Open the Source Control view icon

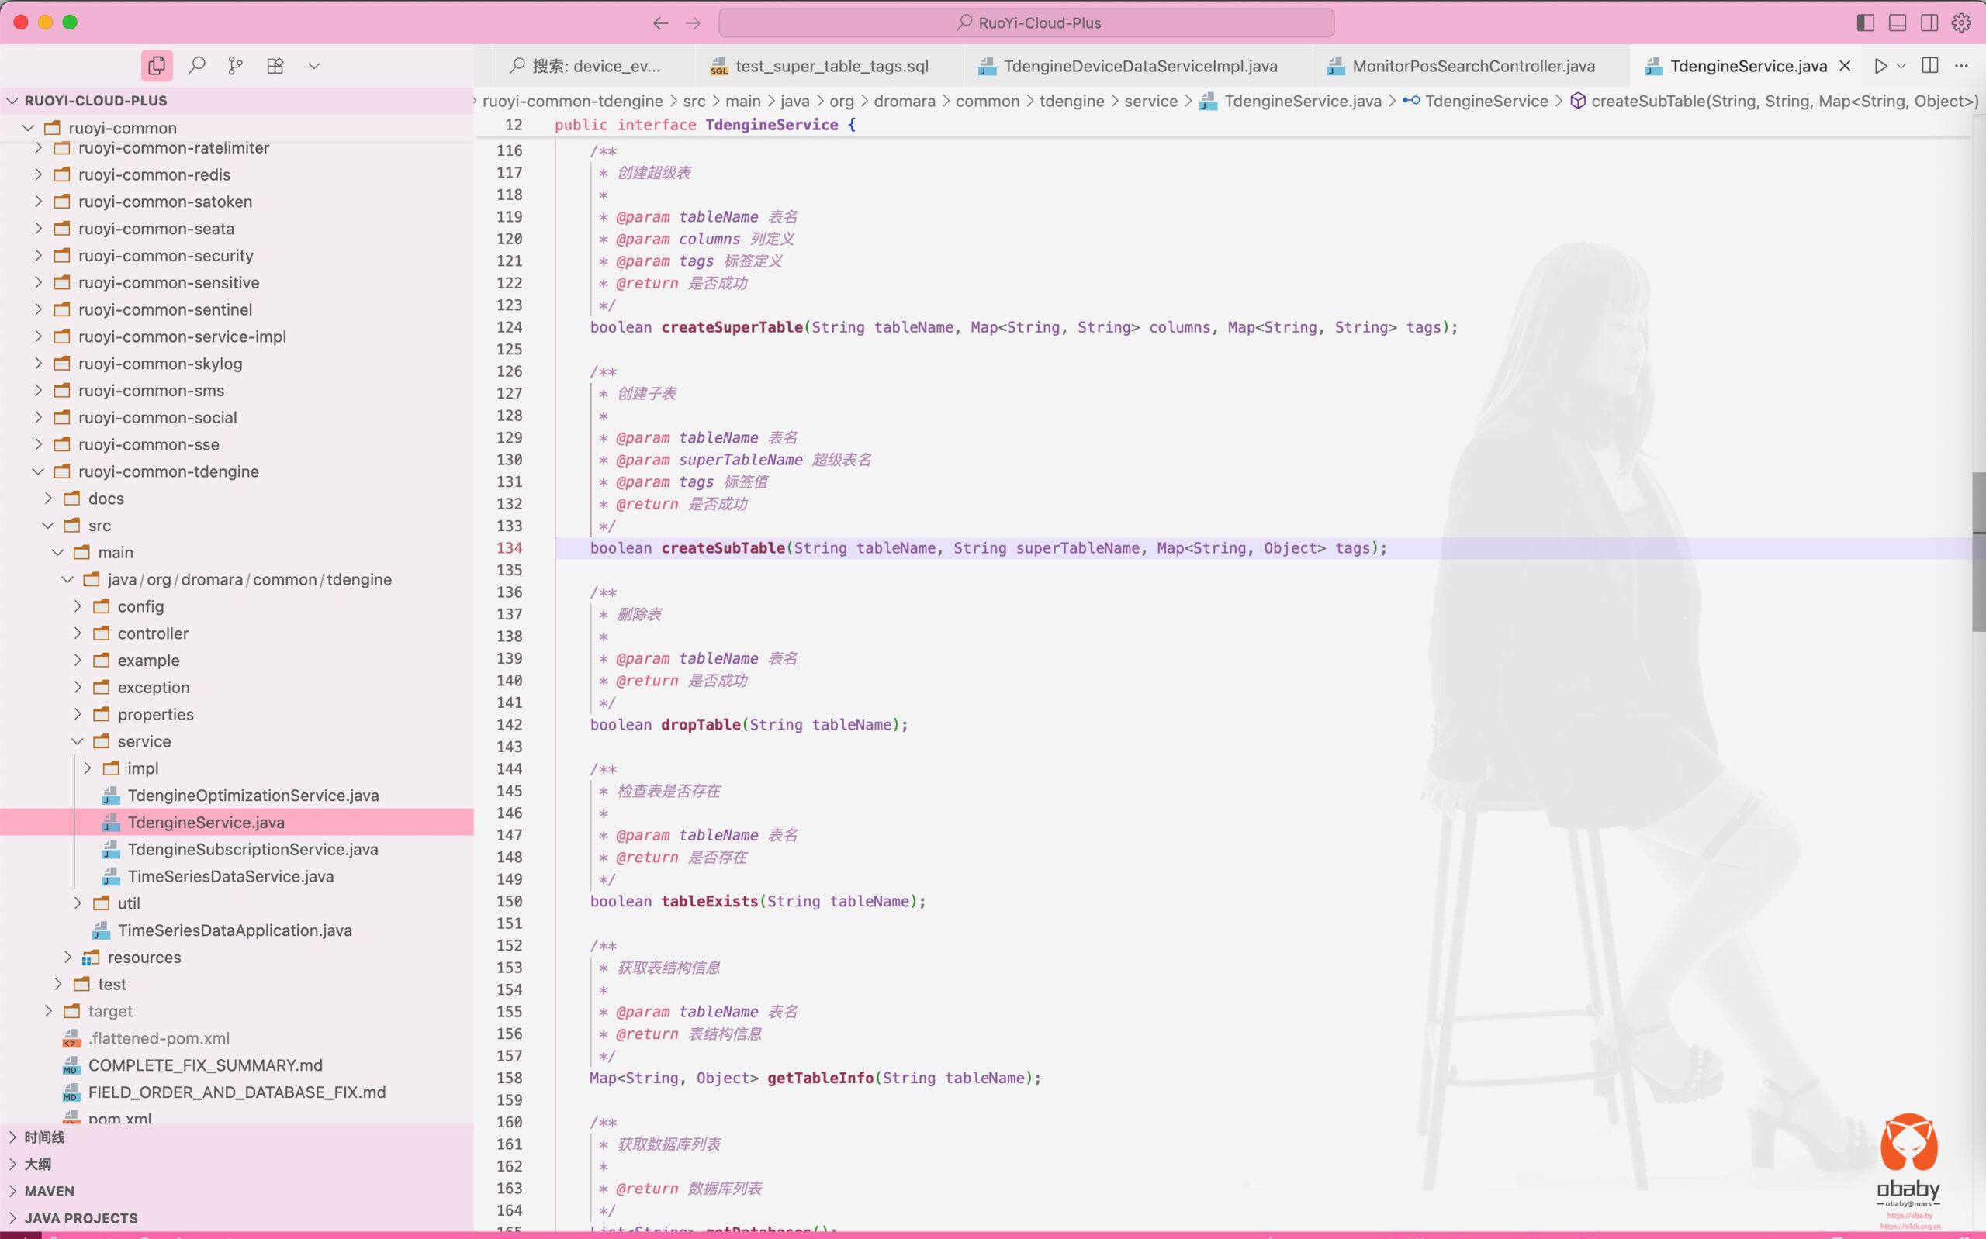(235, 66)
